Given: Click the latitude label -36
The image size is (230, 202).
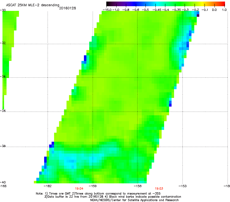Looking at the screenshot, I should [x=3, y=111].
